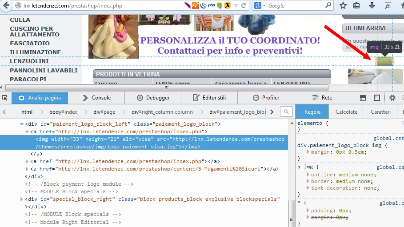The image size is (404, 227).
Task: Open the LENZUOLINI category link
Action: tap(29, 61)
